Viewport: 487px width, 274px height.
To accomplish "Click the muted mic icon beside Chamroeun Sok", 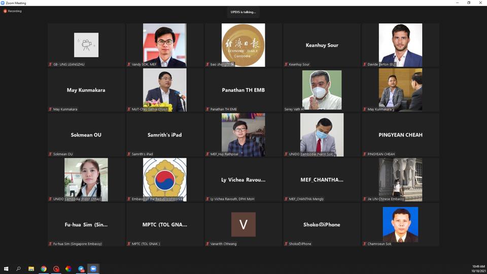I will coord(365,244).
